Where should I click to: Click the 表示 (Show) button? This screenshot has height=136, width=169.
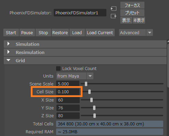[x=126, y=20]
